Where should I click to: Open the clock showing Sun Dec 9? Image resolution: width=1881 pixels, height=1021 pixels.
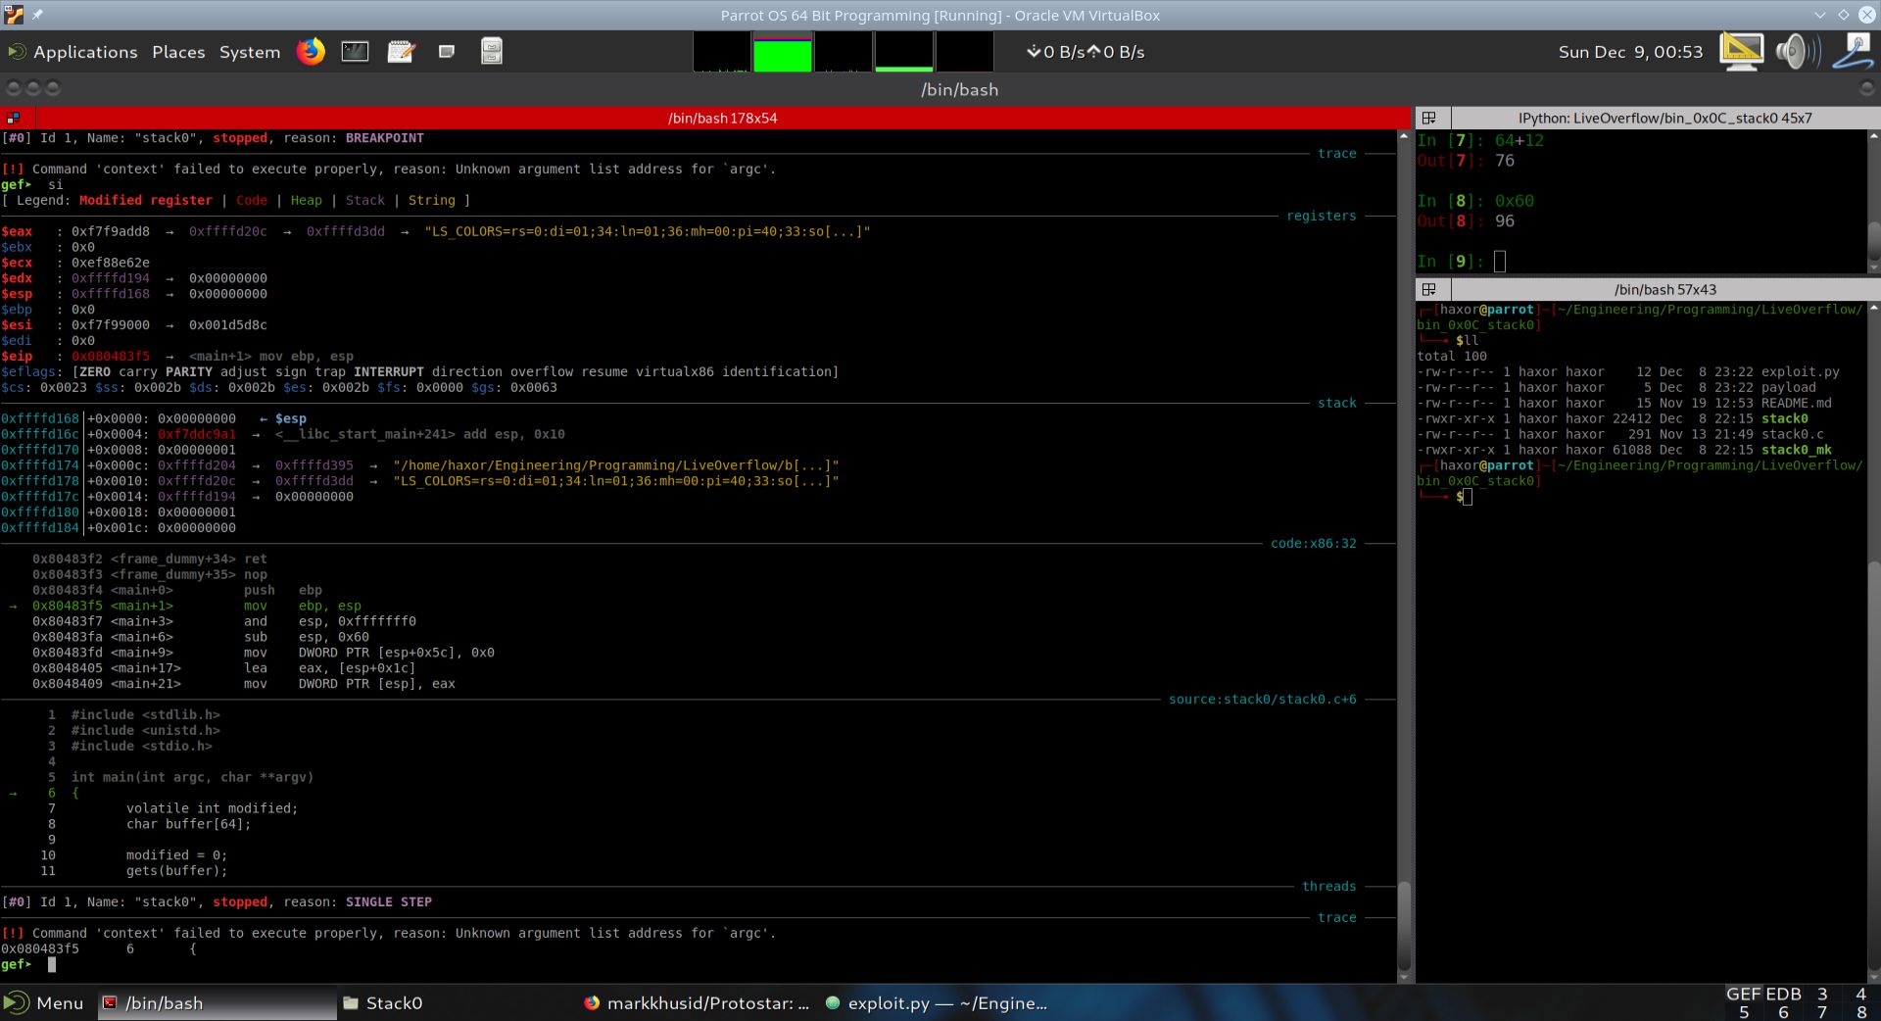[x=1630, y=52]
